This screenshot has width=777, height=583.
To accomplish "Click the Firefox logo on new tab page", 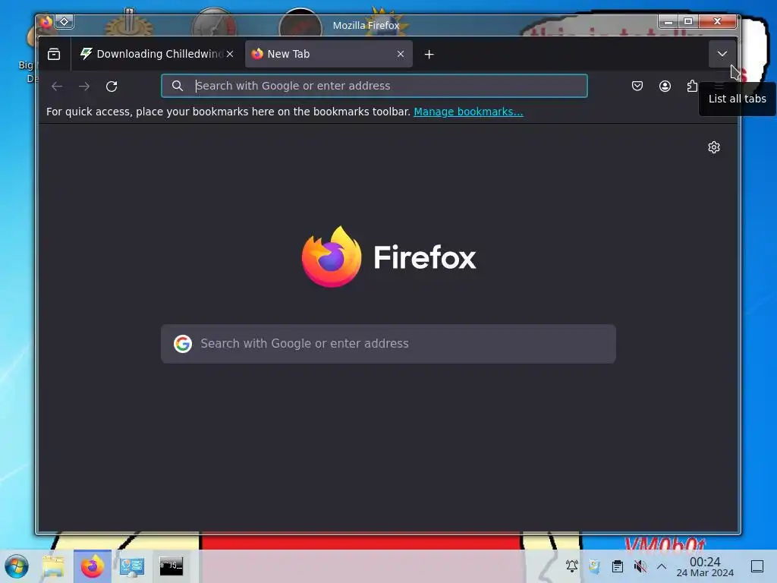I will click(x=389, y=257).
